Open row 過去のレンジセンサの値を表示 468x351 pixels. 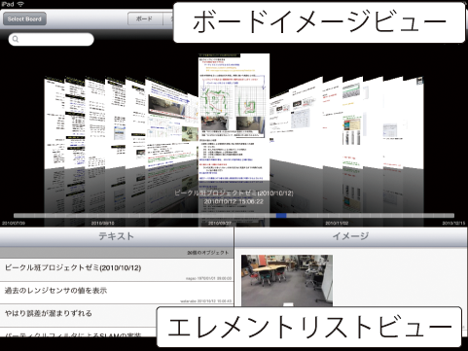pos(117,293)
